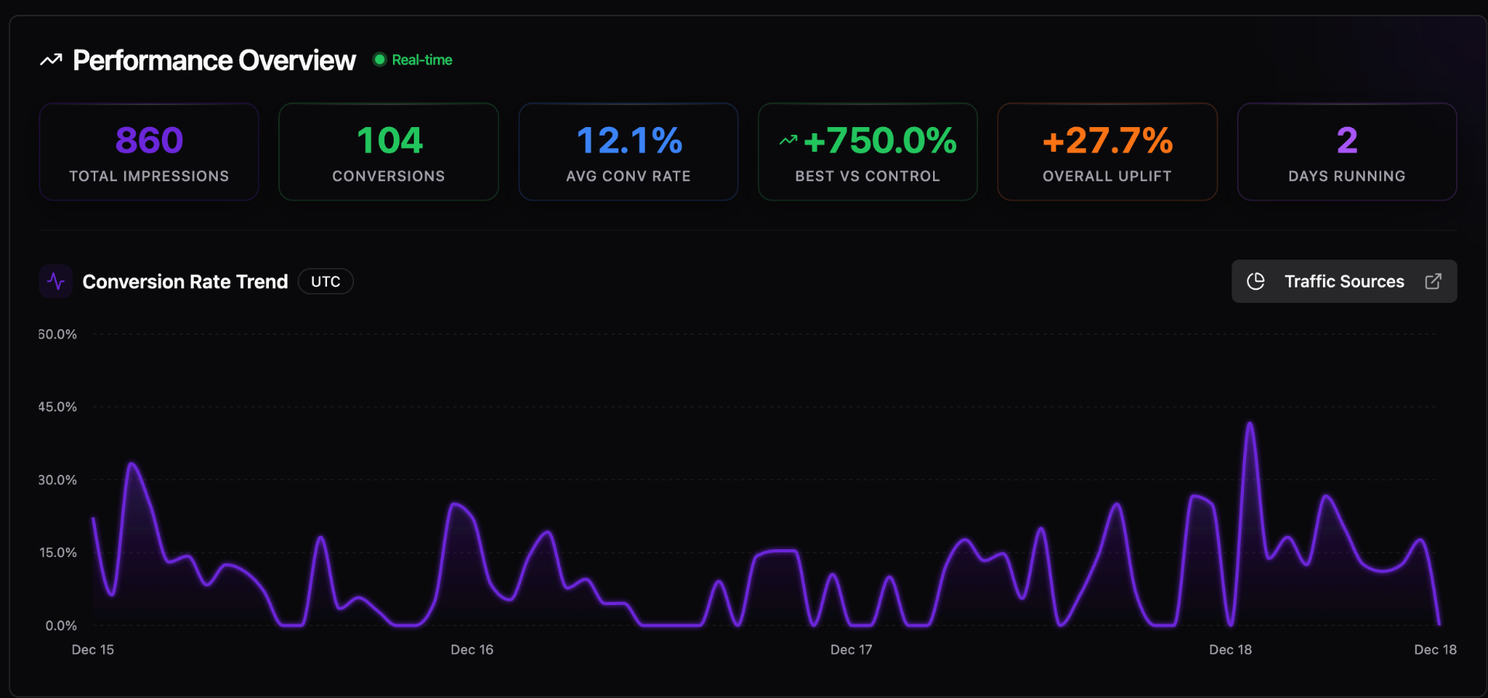Click the Days Running counter card
This screenshot has height=698, width=1488.
point(1347,152)
